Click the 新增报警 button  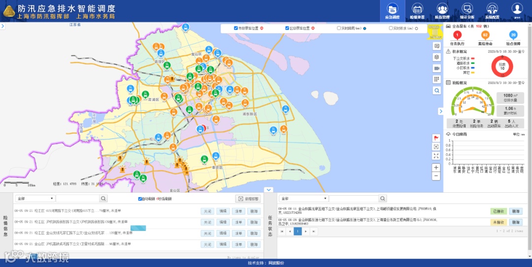pos(248,199)
